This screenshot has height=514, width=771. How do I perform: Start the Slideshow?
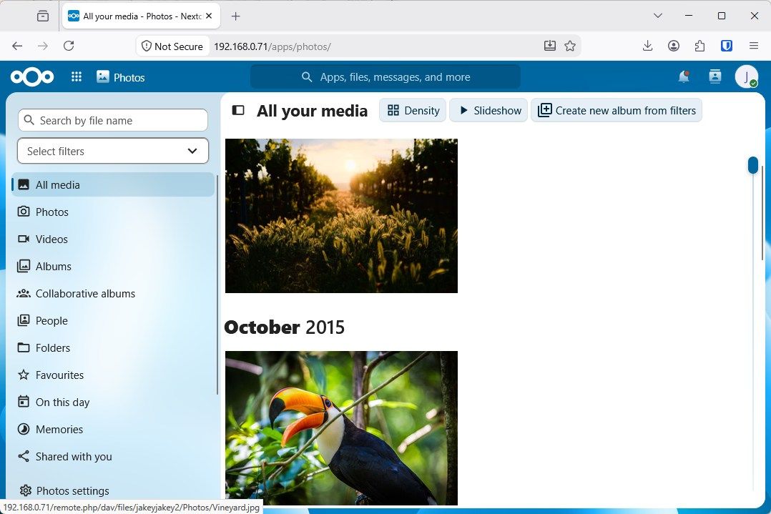click(x=489, y=111)
